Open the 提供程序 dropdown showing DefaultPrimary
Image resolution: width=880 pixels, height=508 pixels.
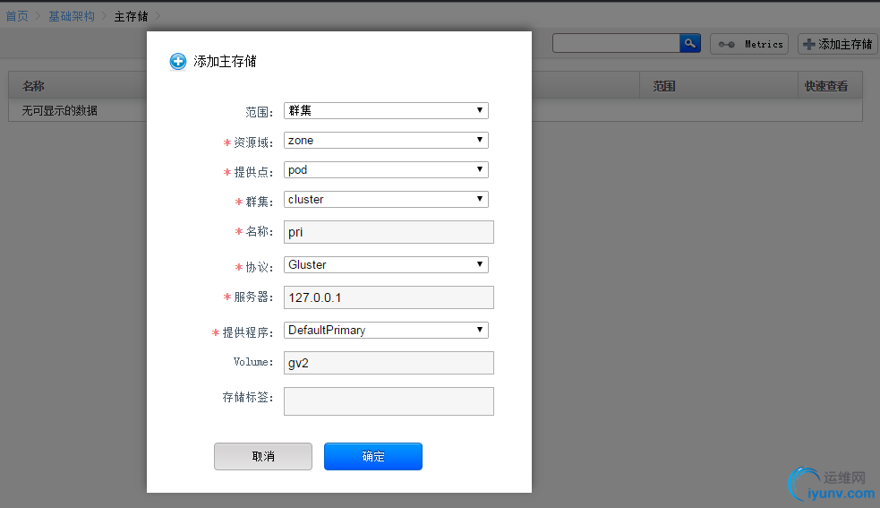pos(386,330)
